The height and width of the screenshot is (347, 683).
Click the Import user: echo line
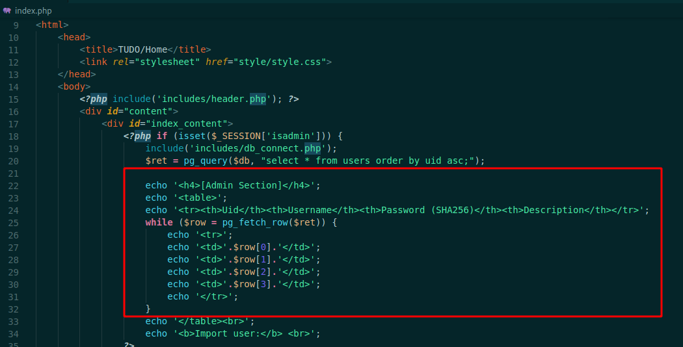coord(233,333)
